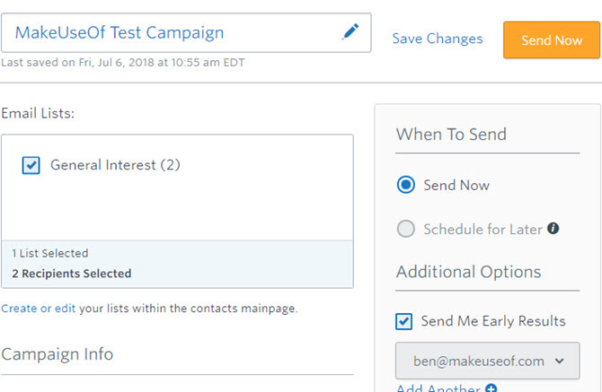Click the When To Send heading
Viewport: 602px width, 392px height.
coord(451,135)
